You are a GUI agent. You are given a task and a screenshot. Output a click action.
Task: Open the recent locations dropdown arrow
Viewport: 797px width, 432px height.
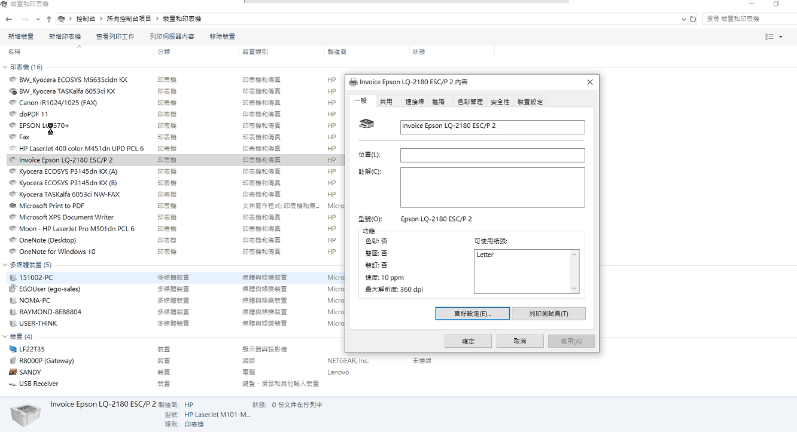coord(38,19)
